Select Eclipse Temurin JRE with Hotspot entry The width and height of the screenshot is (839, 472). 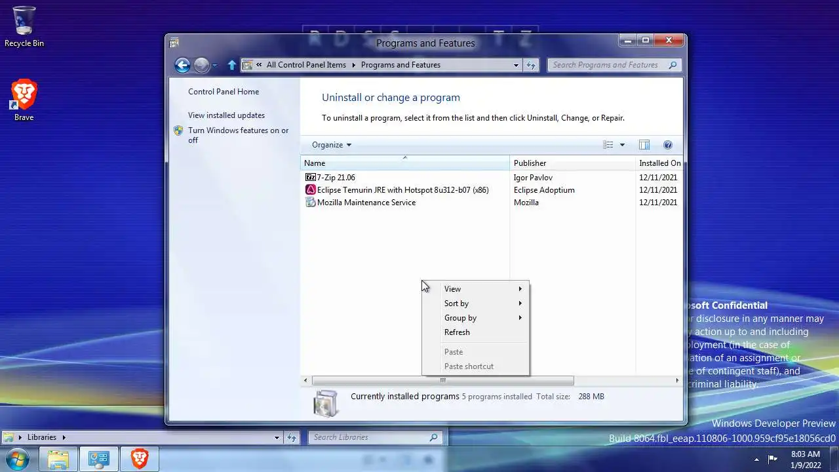[x=402, y=190]
